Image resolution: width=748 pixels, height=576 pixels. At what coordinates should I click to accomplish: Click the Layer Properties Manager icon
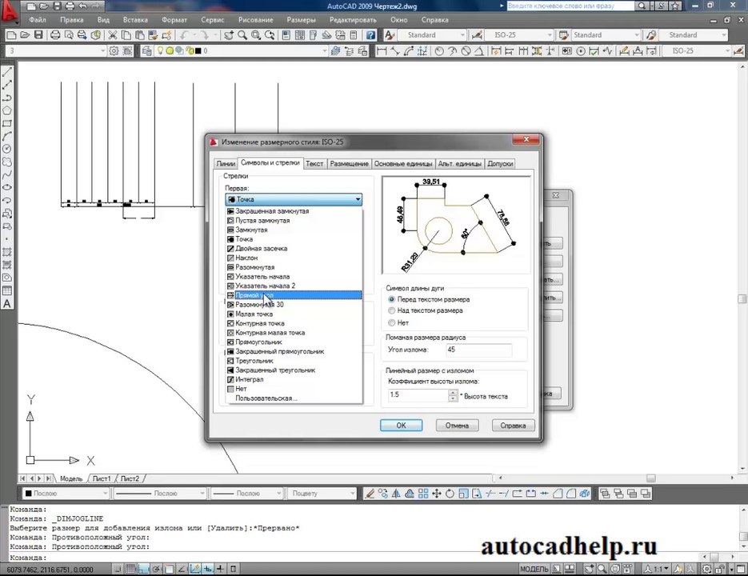146,50
